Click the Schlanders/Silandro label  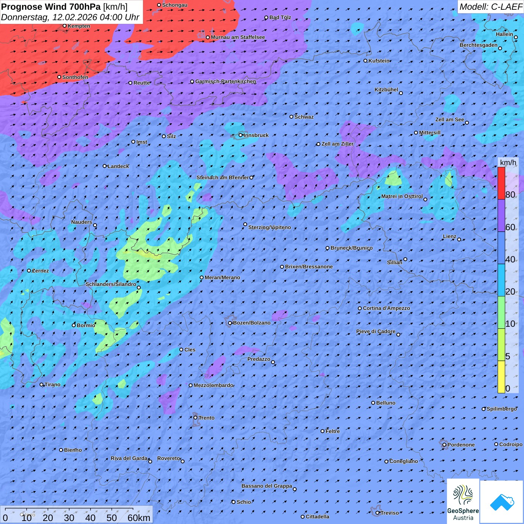111,284
